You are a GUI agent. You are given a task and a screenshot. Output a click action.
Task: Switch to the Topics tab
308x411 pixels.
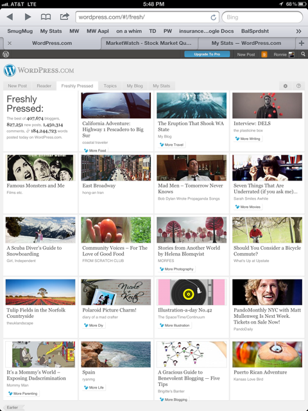pyautogui.click(x=110, y=85)
